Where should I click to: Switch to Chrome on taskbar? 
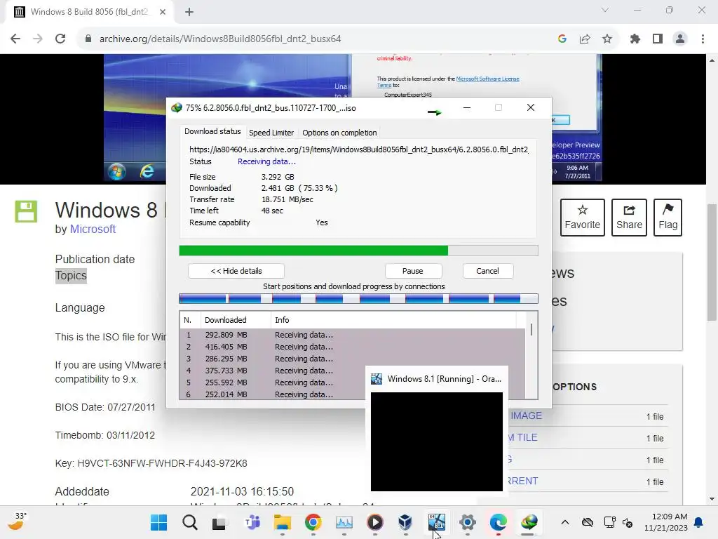click(313, 522)
